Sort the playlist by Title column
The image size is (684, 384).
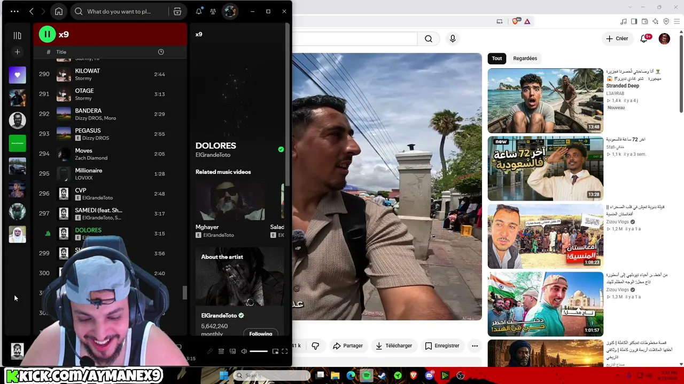61,52
